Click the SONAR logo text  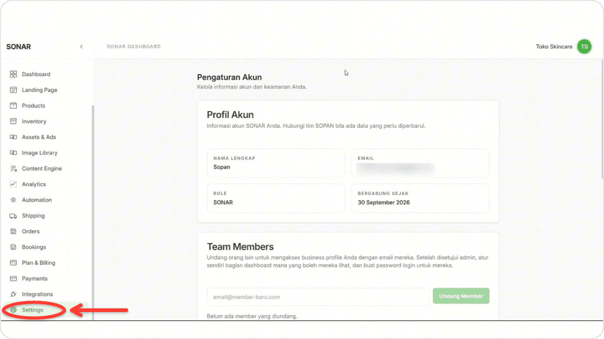point(19,47)
